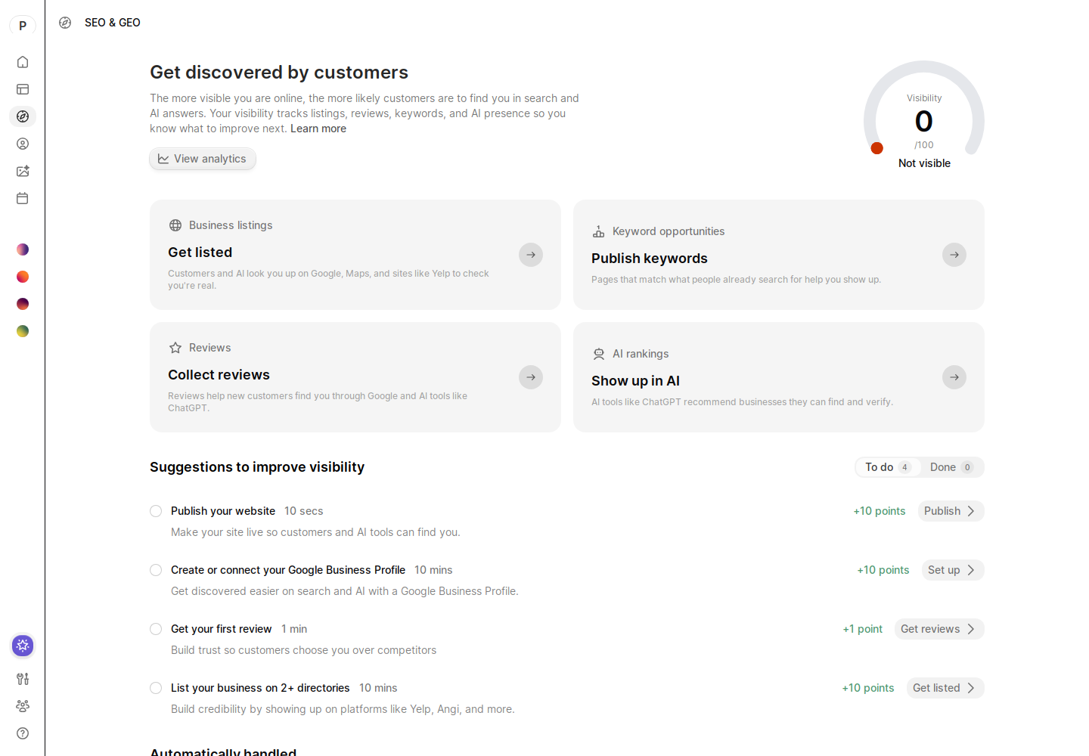Click the Show up in AI heading
The height and width of the screenshot is (756, 1089).
point(636,381)
